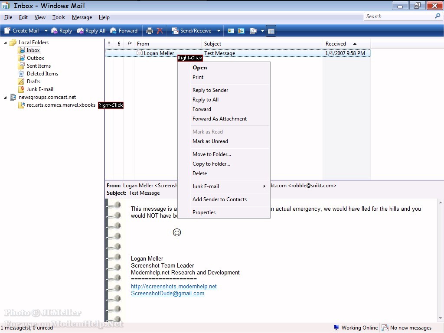
Task: Choose Print from the context menu
Action: click(224, 77)
